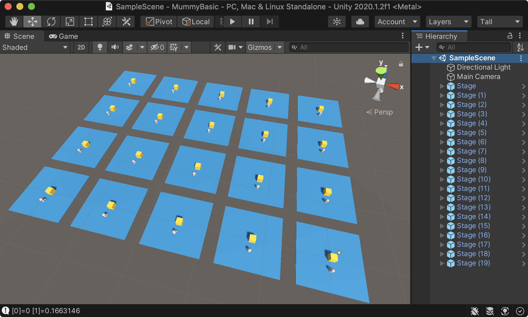Click the Hierarchy create plus button
Image resolution: width=528 pixels, height=317 pixels.
[422, 47]
